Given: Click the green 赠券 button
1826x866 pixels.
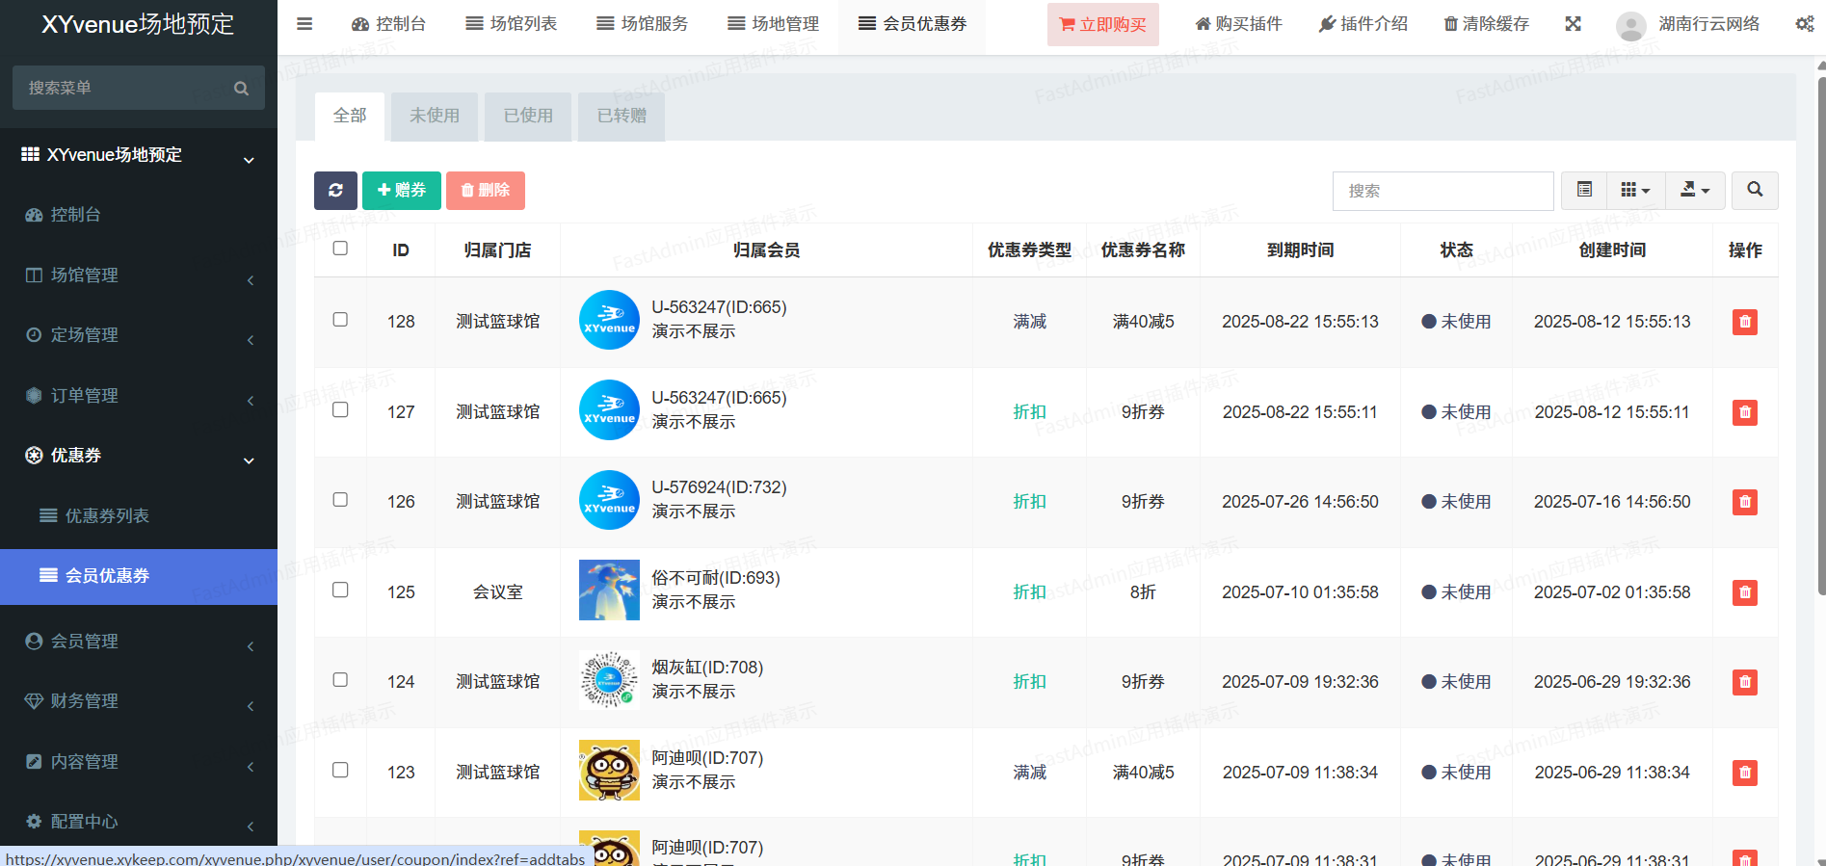Looking at the screenshot, I should pos(402,191).
